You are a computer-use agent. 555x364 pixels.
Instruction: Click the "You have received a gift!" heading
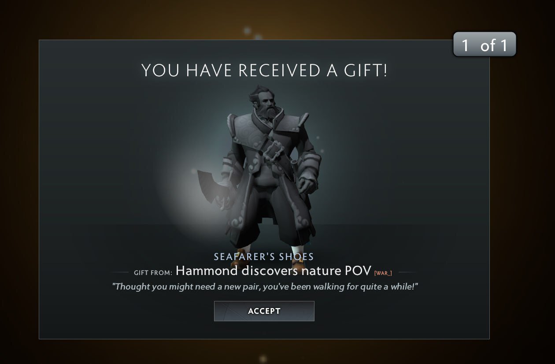click(264, 71)
